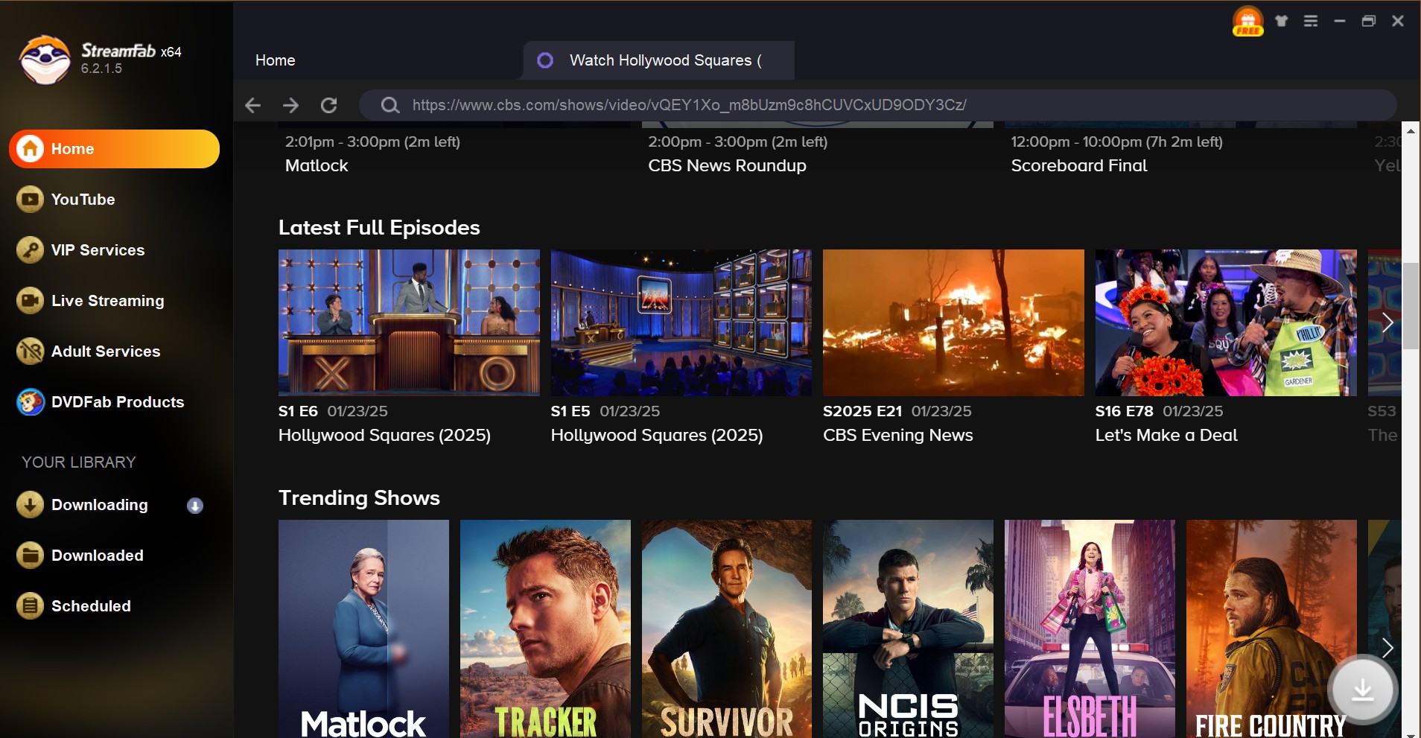Viewport: 1421px width, 738px height.
Task: Click the StreamFab sloth logo
Action: click(x=45, y=60)
